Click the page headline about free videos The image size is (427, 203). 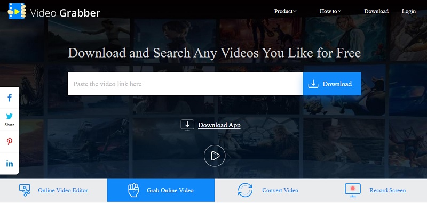(215, 53)
